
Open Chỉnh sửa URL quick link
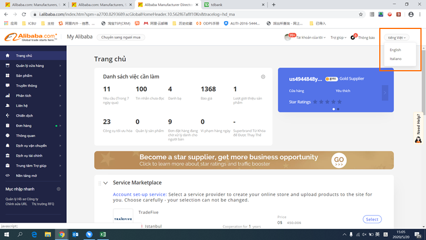click(x=16, y=204)
